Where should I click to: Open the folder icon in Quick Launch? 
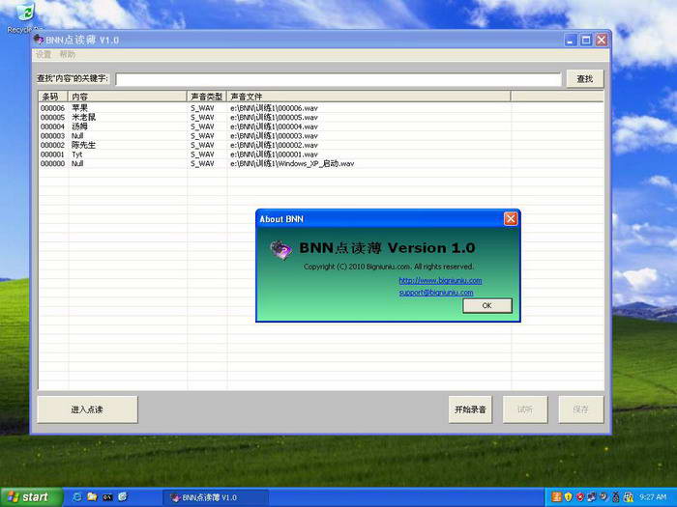click(92, 497)
